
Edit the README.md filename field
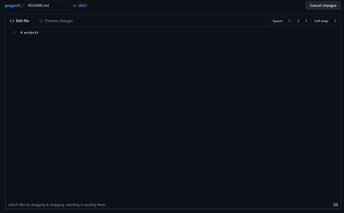pyautogui.click(x=48, y=5)
